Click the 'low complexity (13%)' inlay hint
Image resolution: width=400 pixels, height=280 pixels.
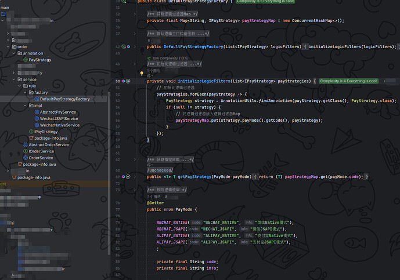tap(171, 58)
